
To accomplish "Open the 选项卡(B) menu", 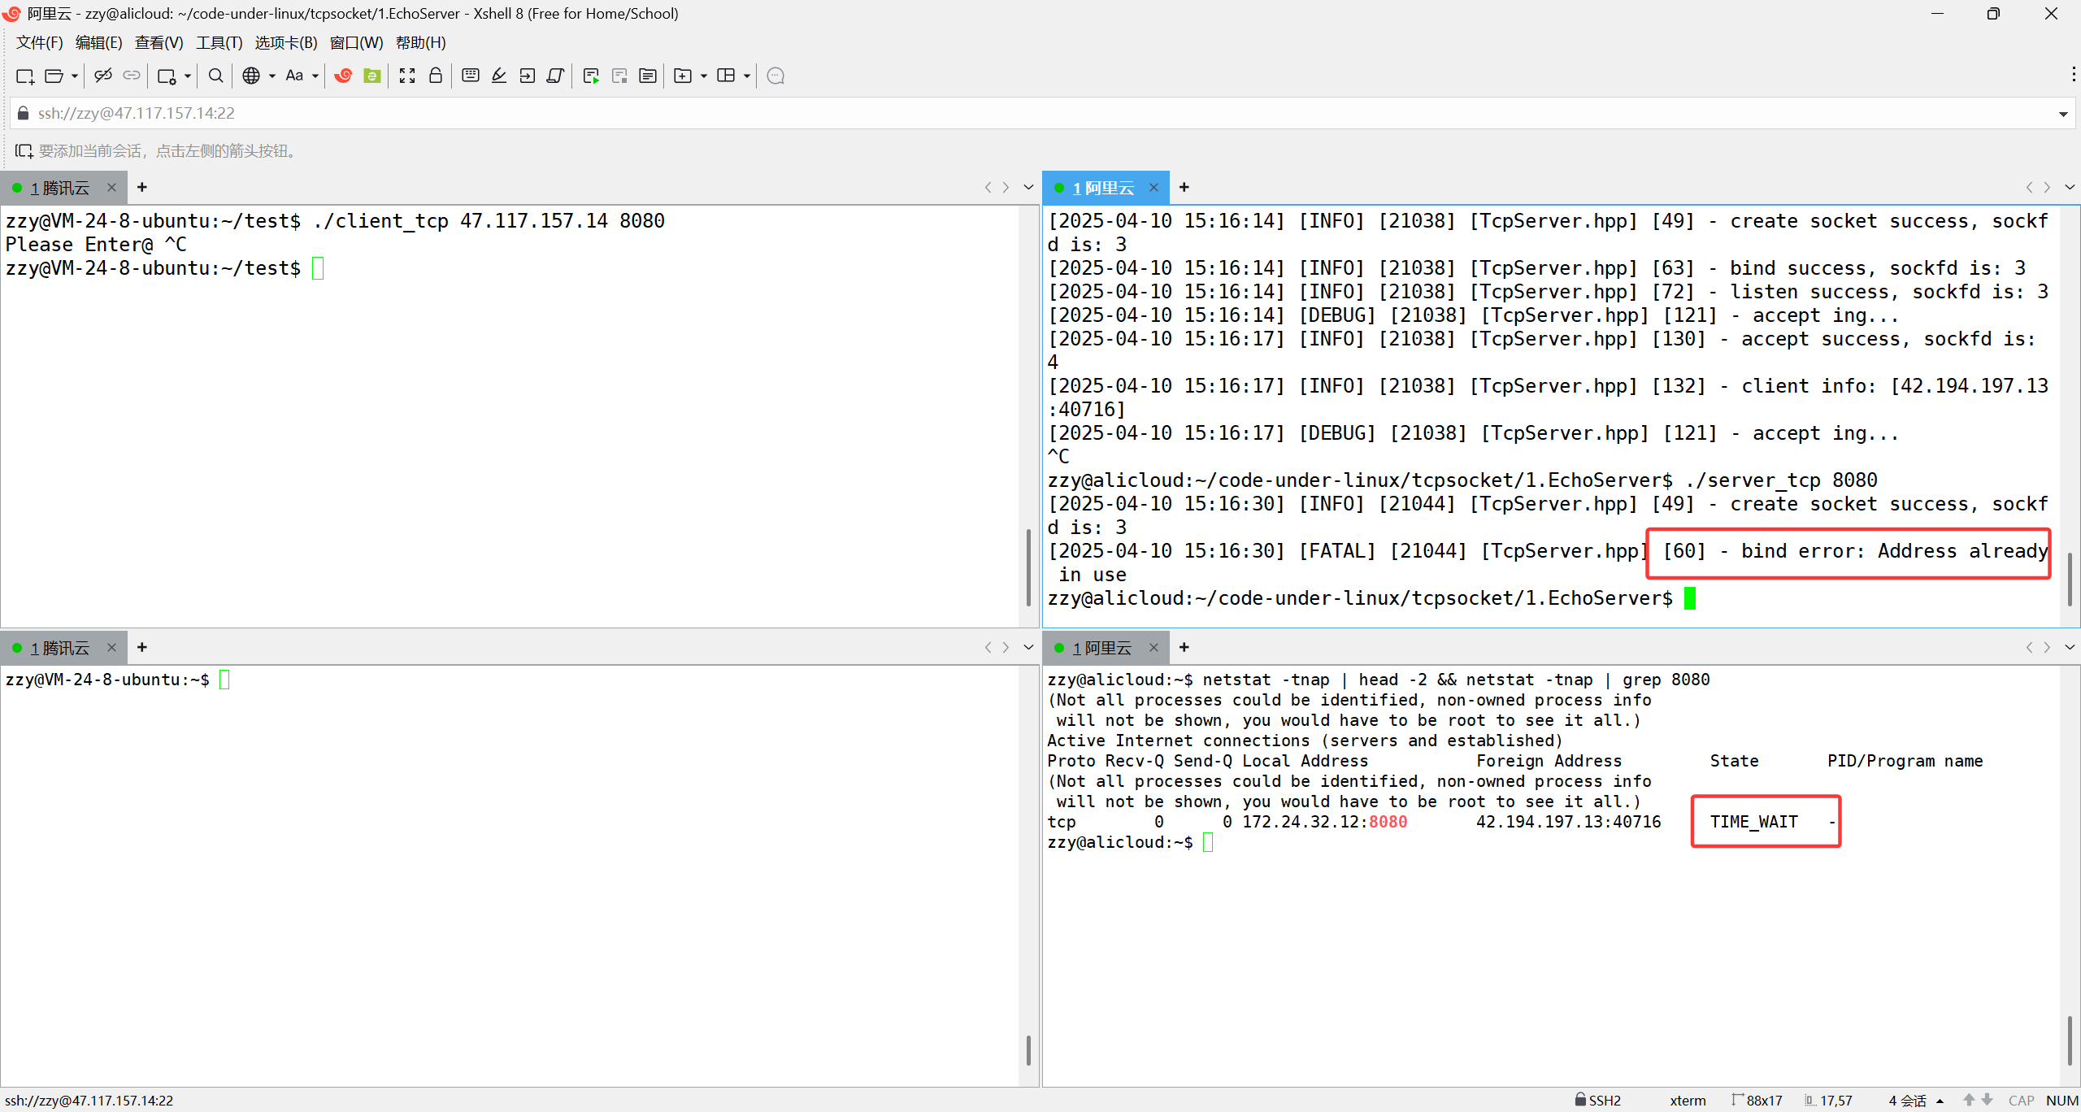I will [x=285, y=42].
